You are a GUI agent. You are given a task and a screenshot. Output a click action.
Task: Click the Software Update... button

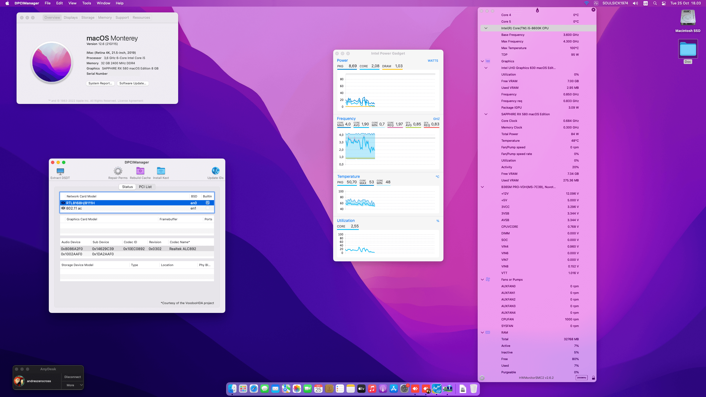(133, 83)
